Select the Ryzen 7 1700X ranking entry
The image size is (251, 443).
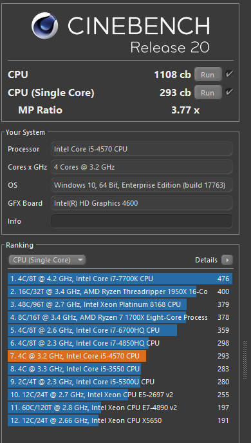click(x=120, y=317)
